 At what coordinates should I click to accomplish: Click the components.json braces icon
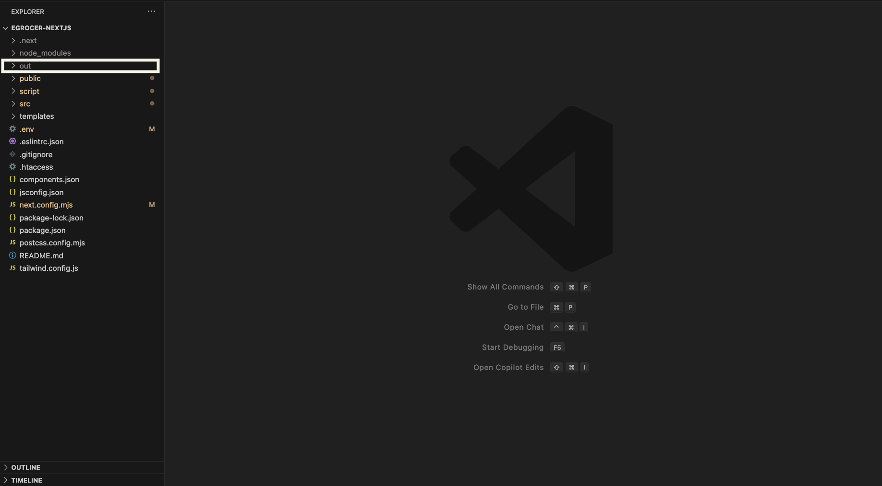tap(12, 179)
